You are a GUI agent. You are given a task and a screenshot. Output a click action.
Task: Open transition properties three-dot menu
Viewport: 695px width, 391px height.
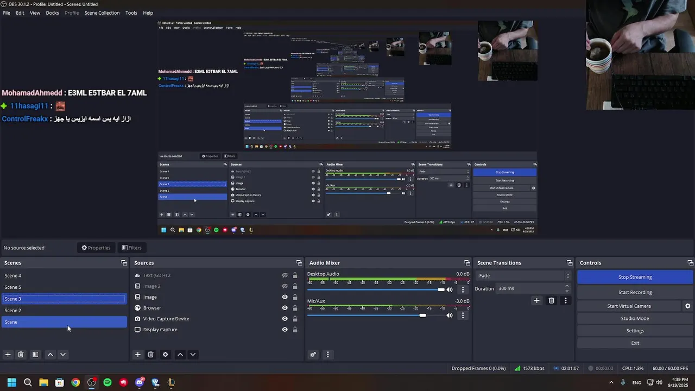click(566, 300)
